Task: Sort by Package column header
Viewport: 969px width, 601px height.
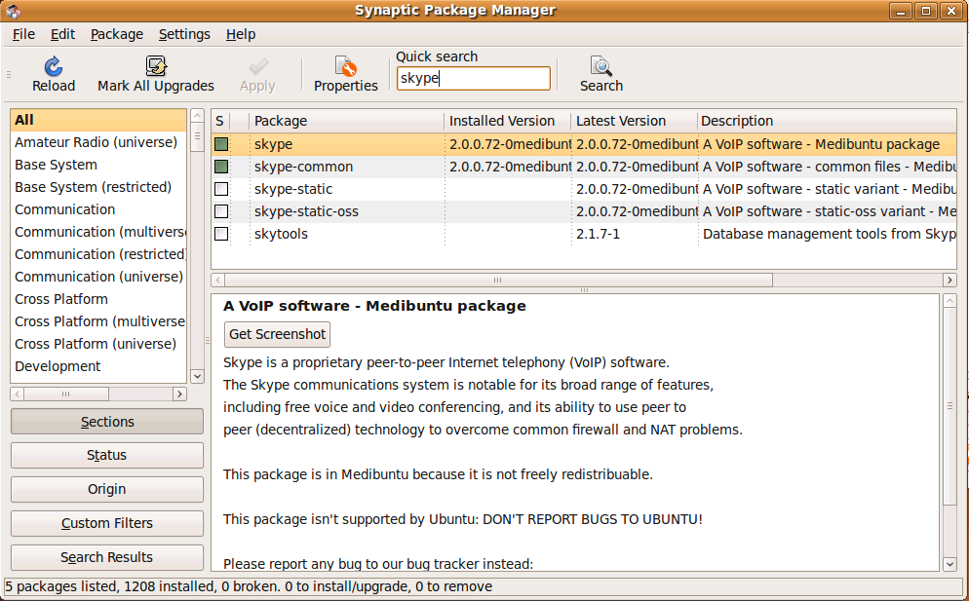Action: tap(346, 121)
